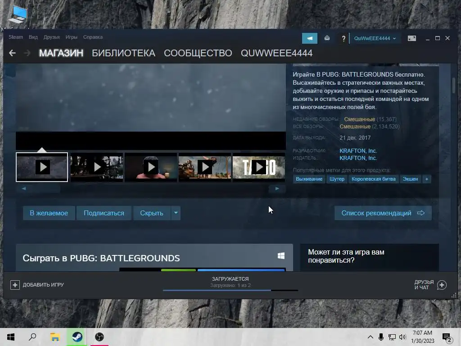
Task: Open Список рекомендаций button
Action: [x=383, y=213]
